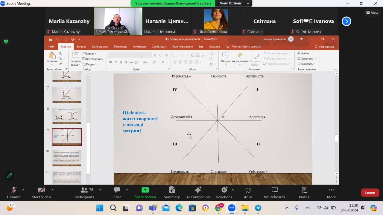
Task: Open Windows taskbar Search
Action: (113, 208)
